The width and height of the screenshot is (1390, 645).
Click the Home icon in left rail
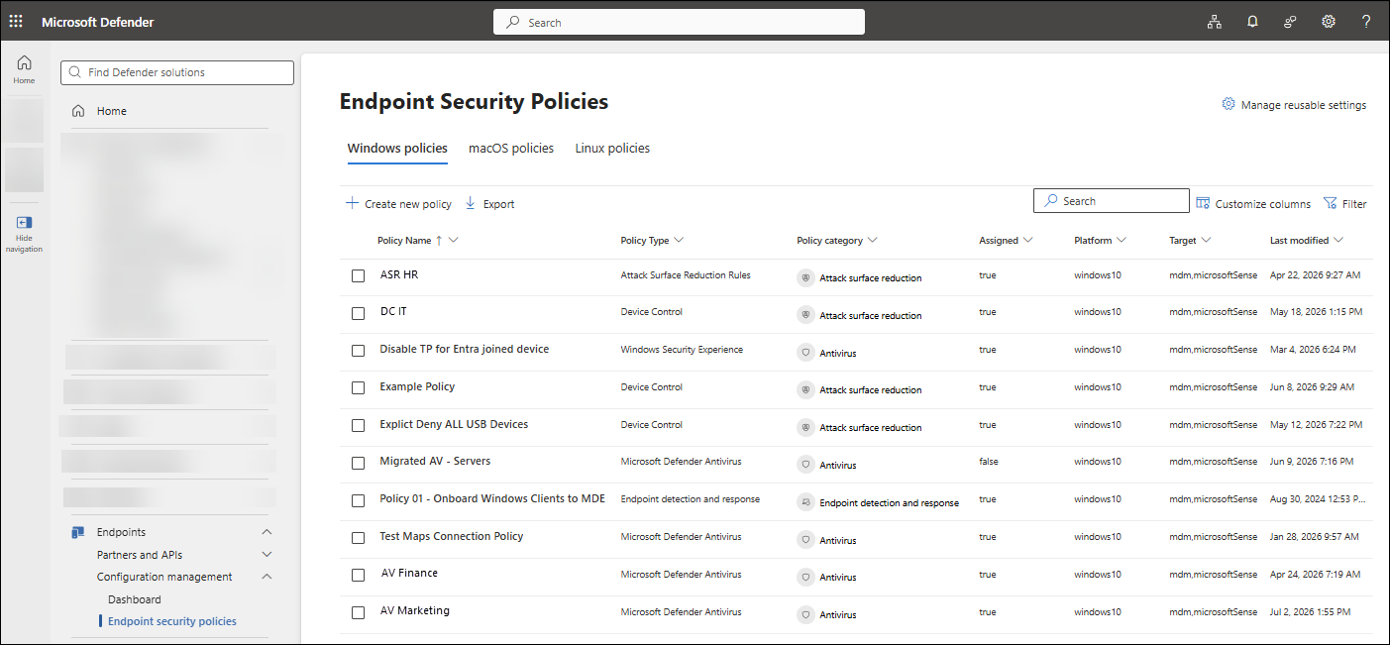pyautogui.click(x=24, y=63)
